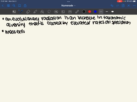Select the zoom window tool

point(14,12)
